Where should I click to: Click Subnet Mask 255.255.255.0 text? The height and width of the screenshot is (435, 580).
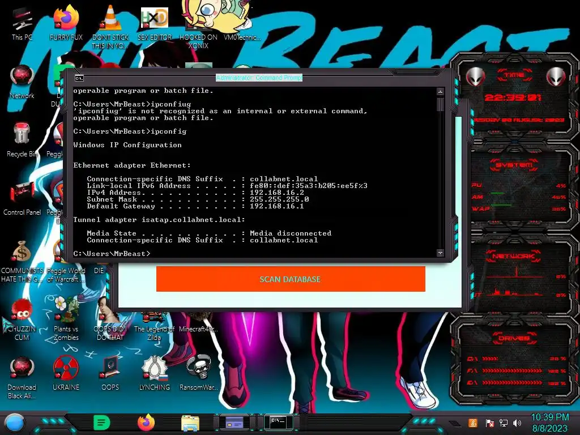point(198,199)
